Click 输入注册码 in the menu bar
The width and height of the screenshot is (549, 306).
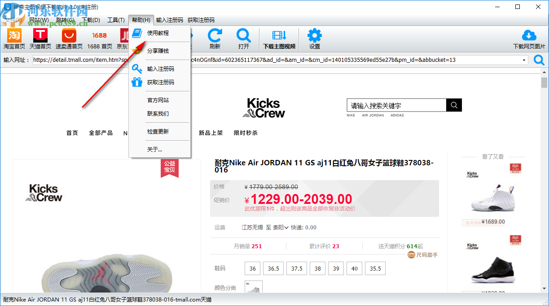pos(170,20)
